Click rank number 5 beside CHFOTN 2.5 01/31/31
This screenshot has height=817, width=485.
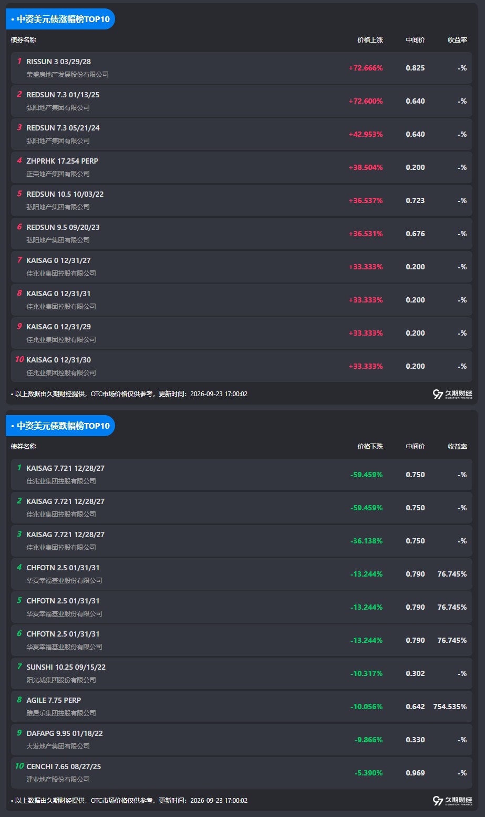point(19,600)
